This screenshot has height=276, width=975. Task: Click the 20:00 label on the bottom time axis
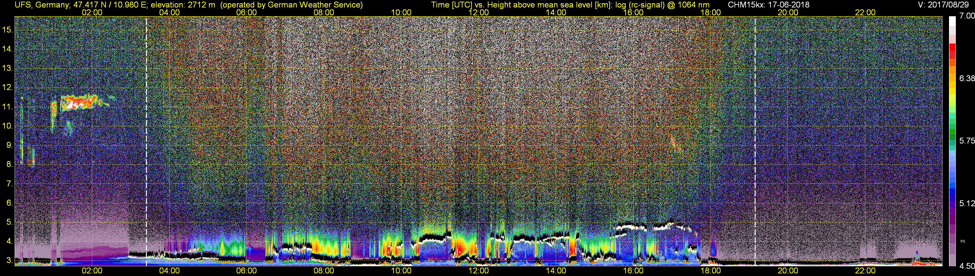click(788, 271)
